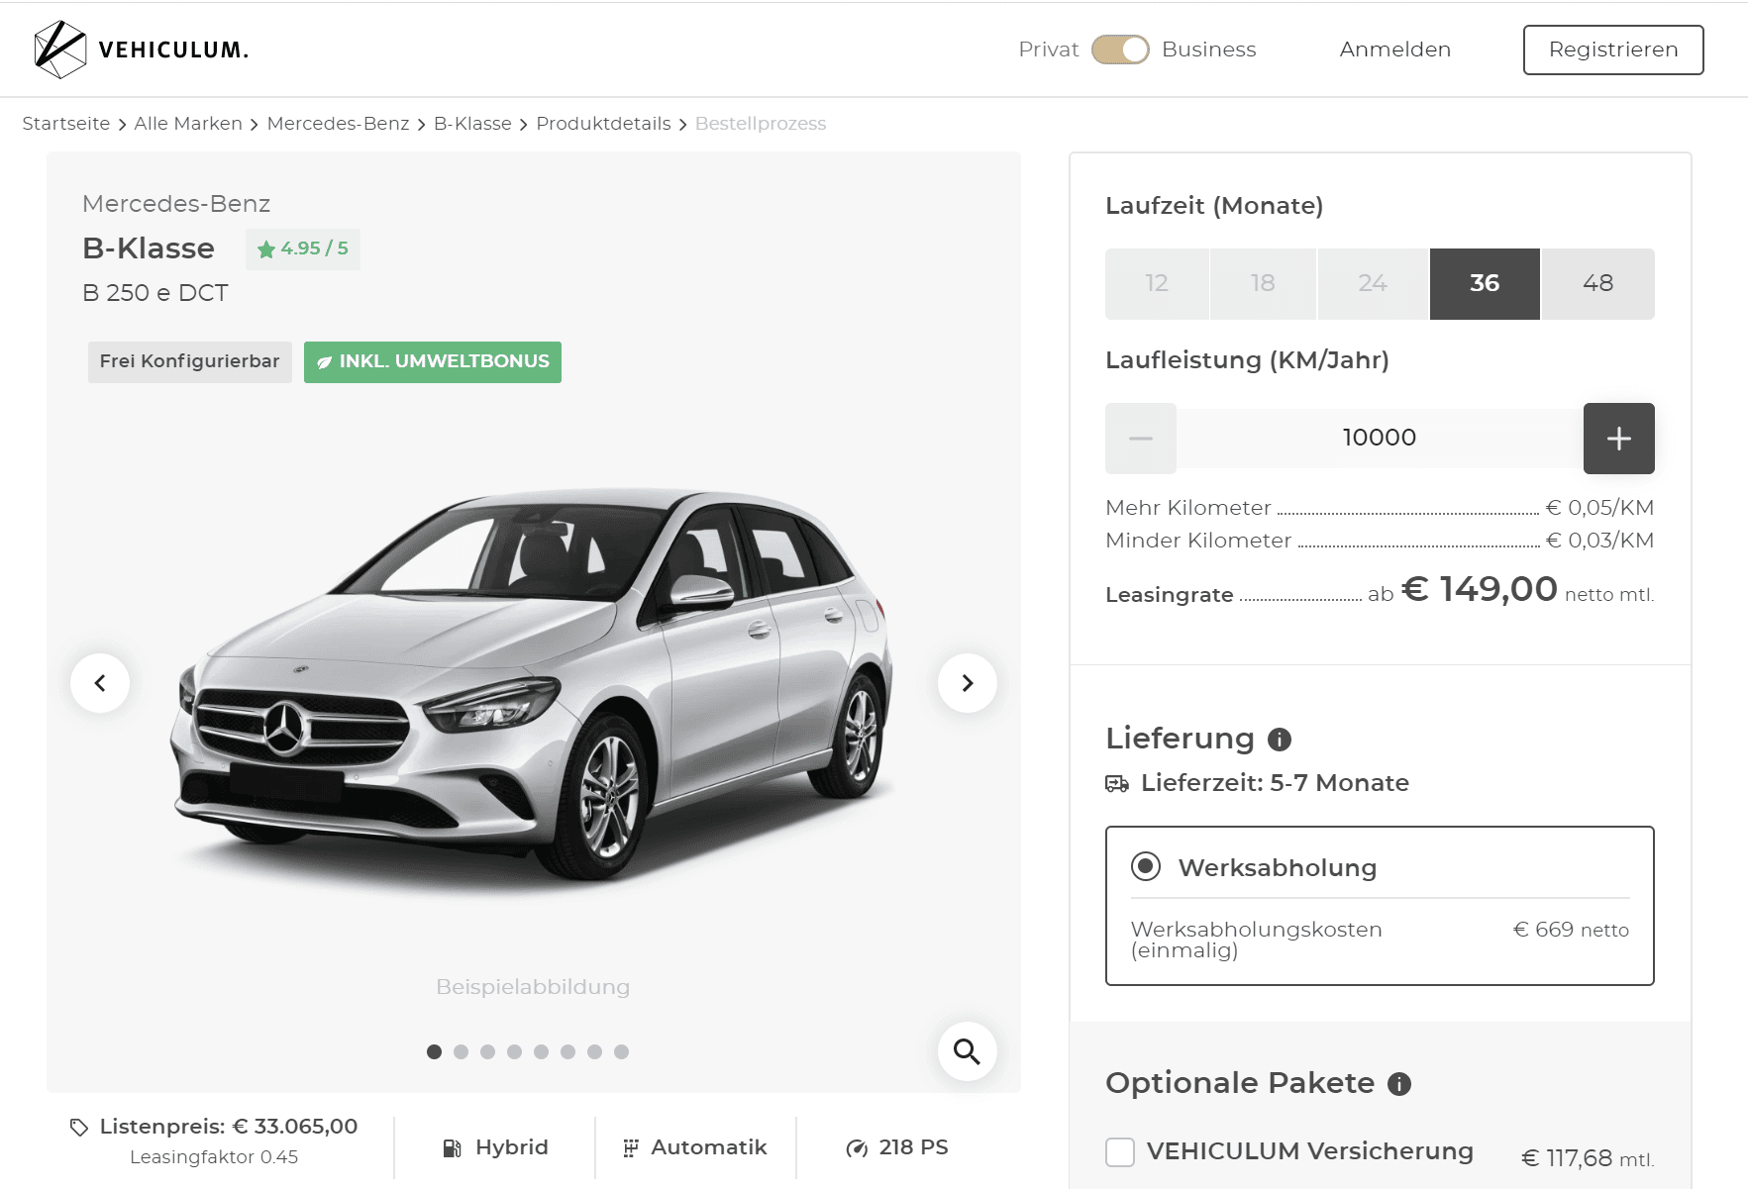
Task: Select the first gallery dot
Action: (434, 1051)
